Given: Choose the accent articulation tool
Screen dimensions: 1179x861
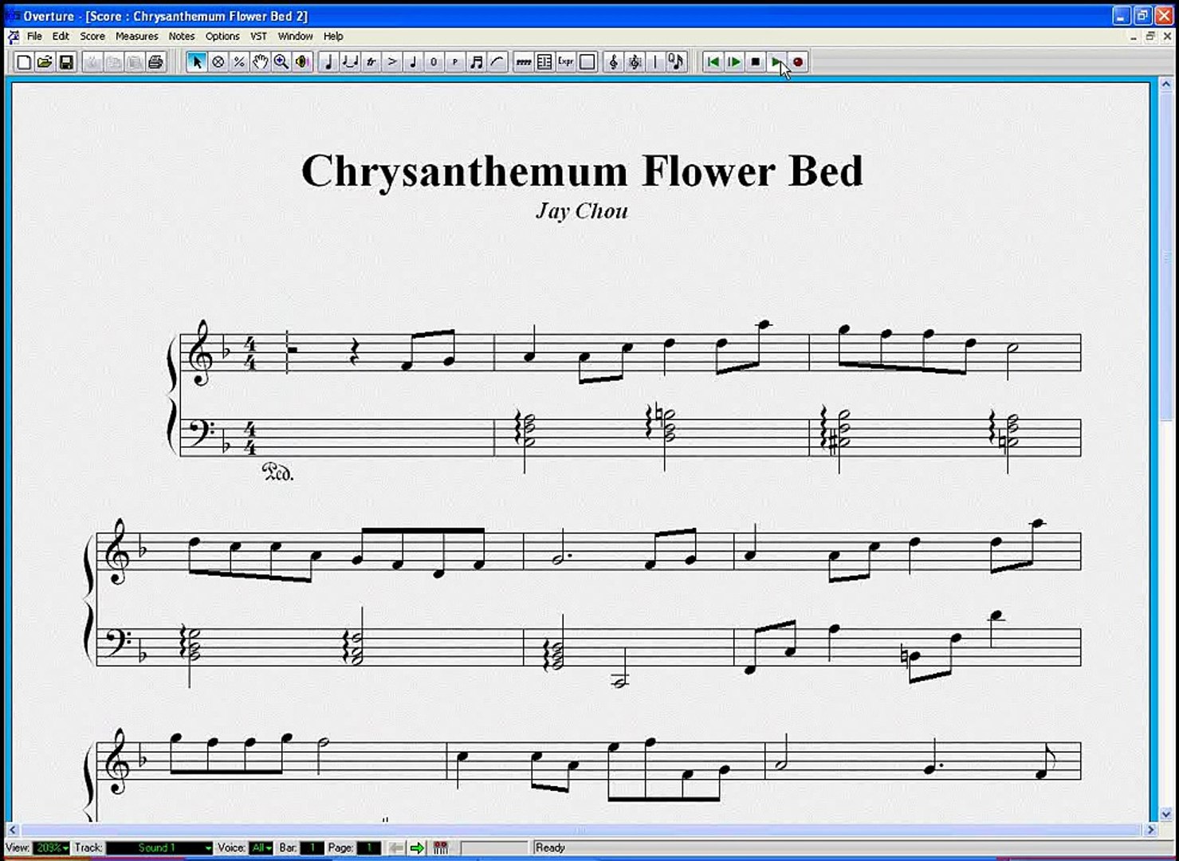Looking at the screenshot, I should [x=391, y=62].
